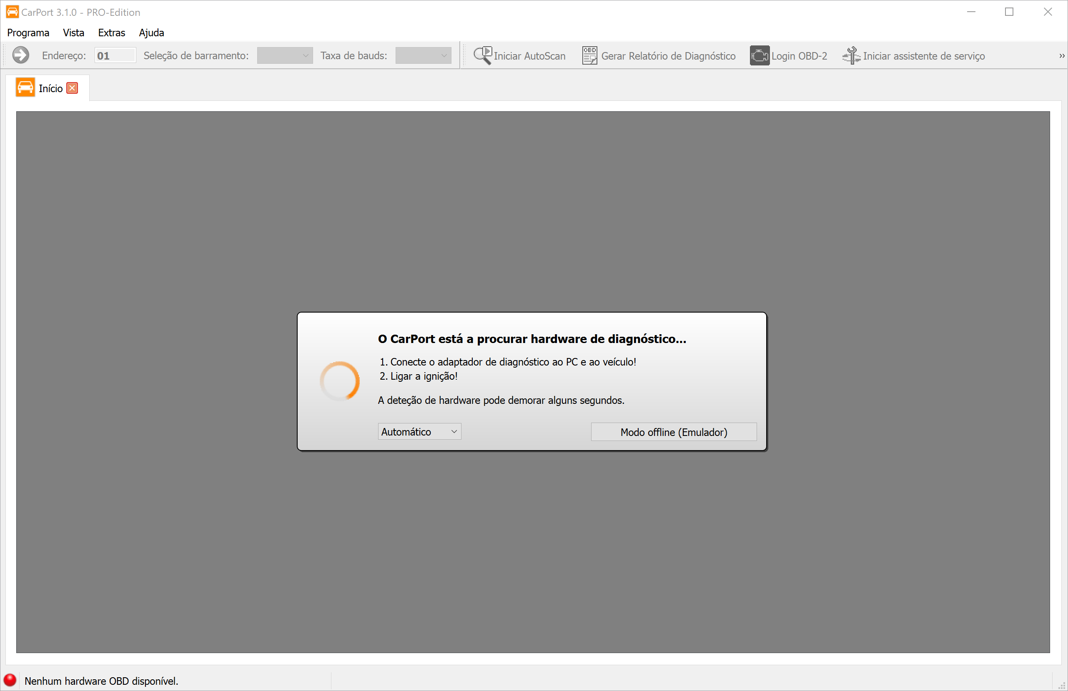
Task: Start the service assistant wrench icon
Action: 852,55
